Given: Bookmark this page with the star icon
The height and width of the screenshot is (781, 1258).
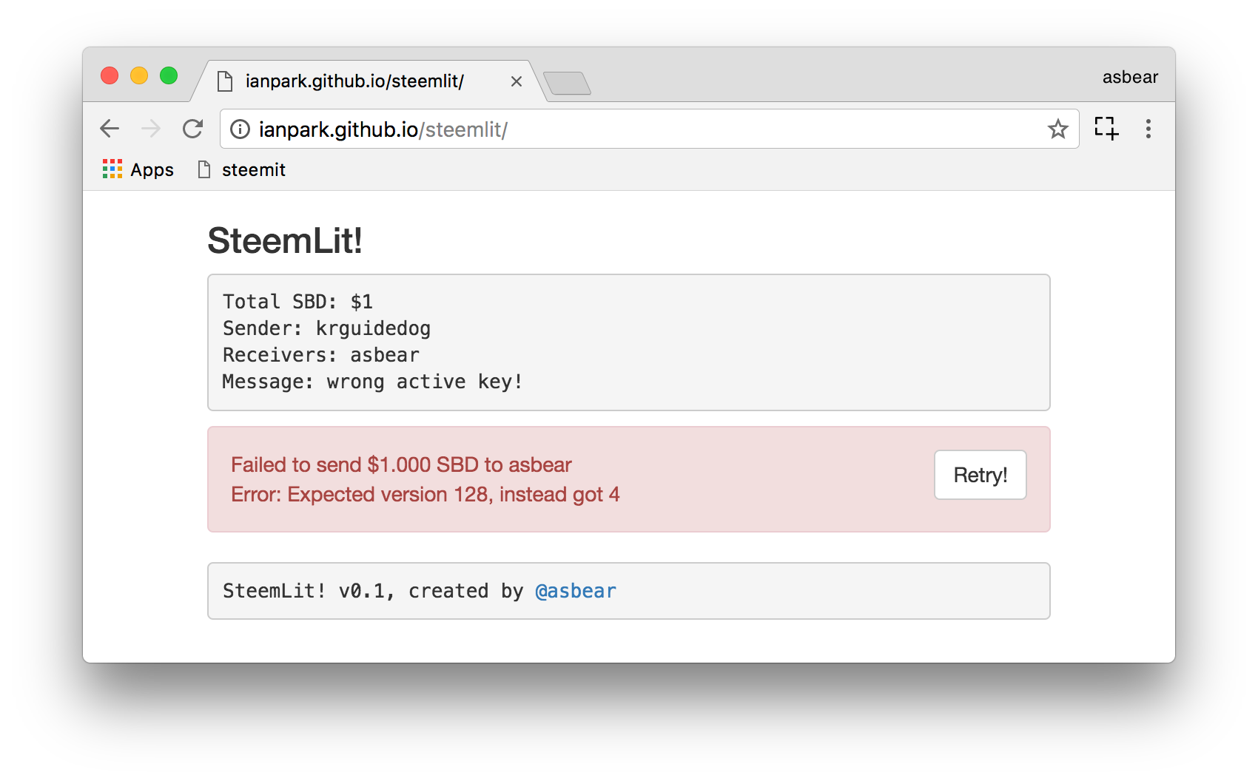Looking at the screenshot, I should (x=1058, y=129).
